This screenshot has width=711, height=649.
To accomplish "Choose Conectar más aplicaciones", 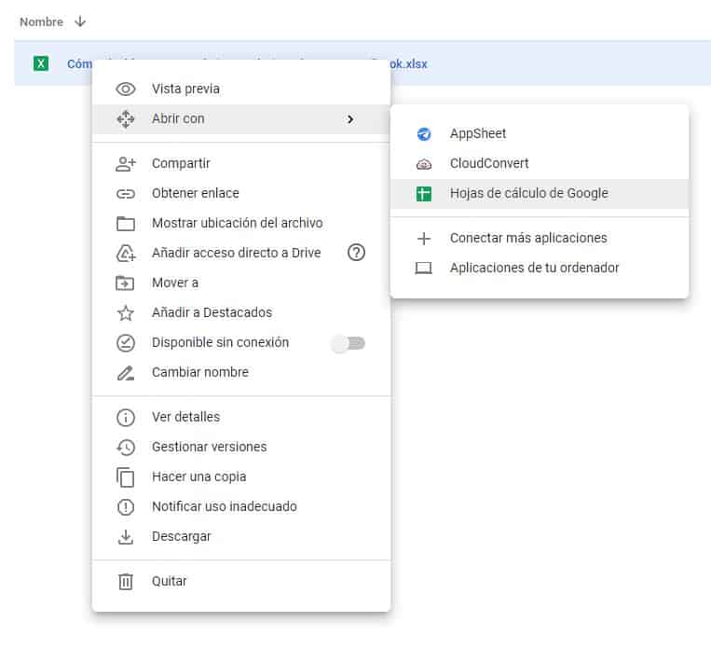I will [x=540, y=239].
